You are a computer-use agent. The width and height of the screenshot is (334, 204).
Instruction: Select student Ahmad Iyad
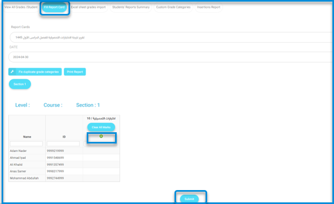tap(18, 158)
